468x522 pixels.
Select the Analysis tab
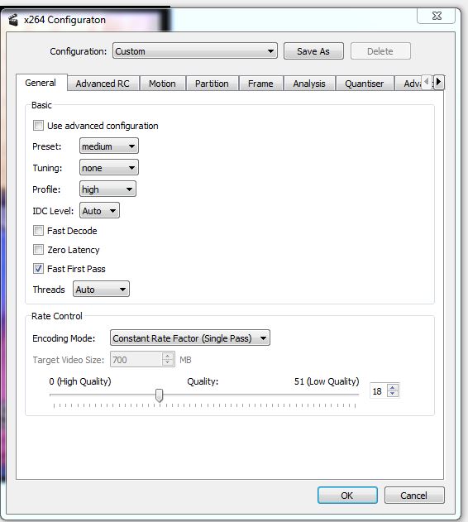point(309,84)
